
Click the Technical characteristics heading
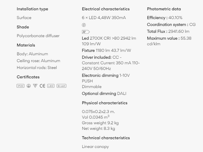(106, 138)
